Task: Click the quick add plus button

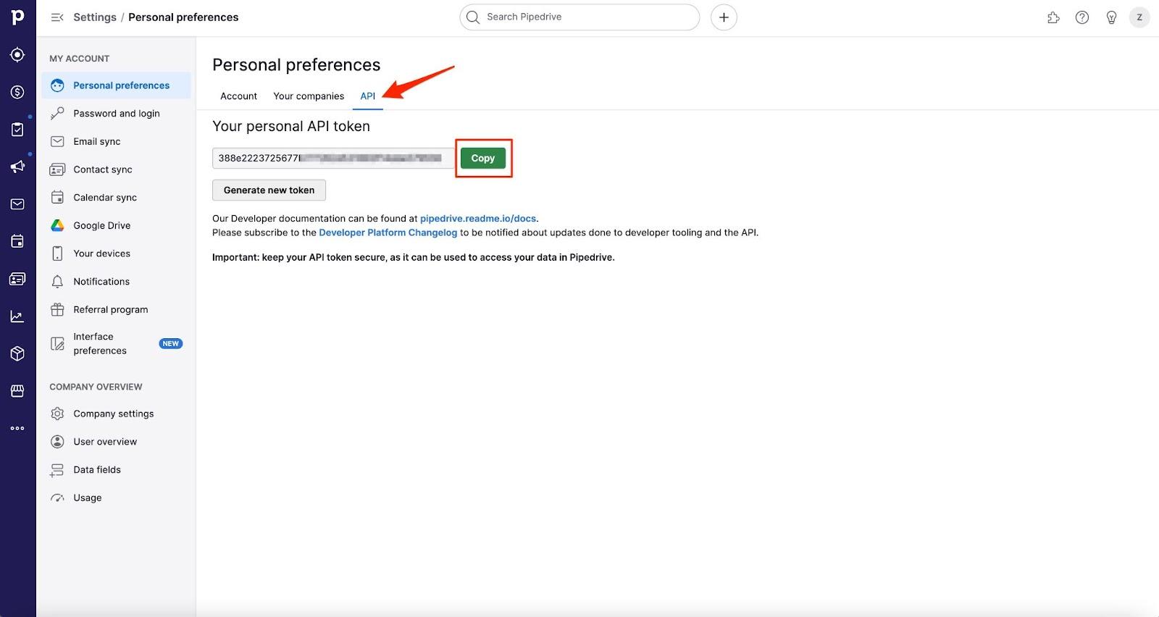Action: pyautogui.click(x=724, y=17)
